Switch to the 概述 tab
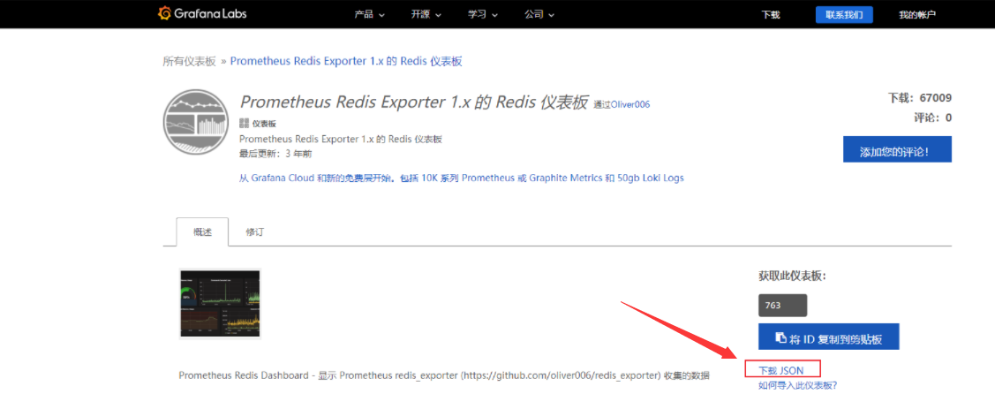995x409 pixels. point(202,231)
